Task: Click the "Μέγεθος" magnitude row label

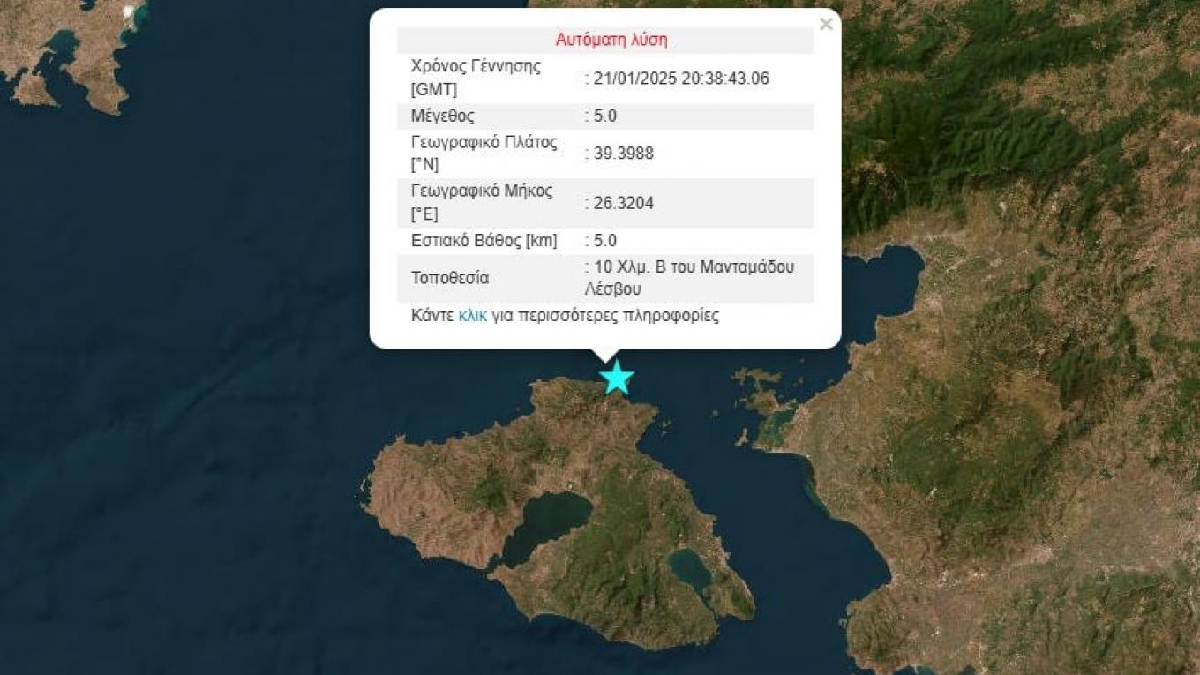Action: point(443,116)
